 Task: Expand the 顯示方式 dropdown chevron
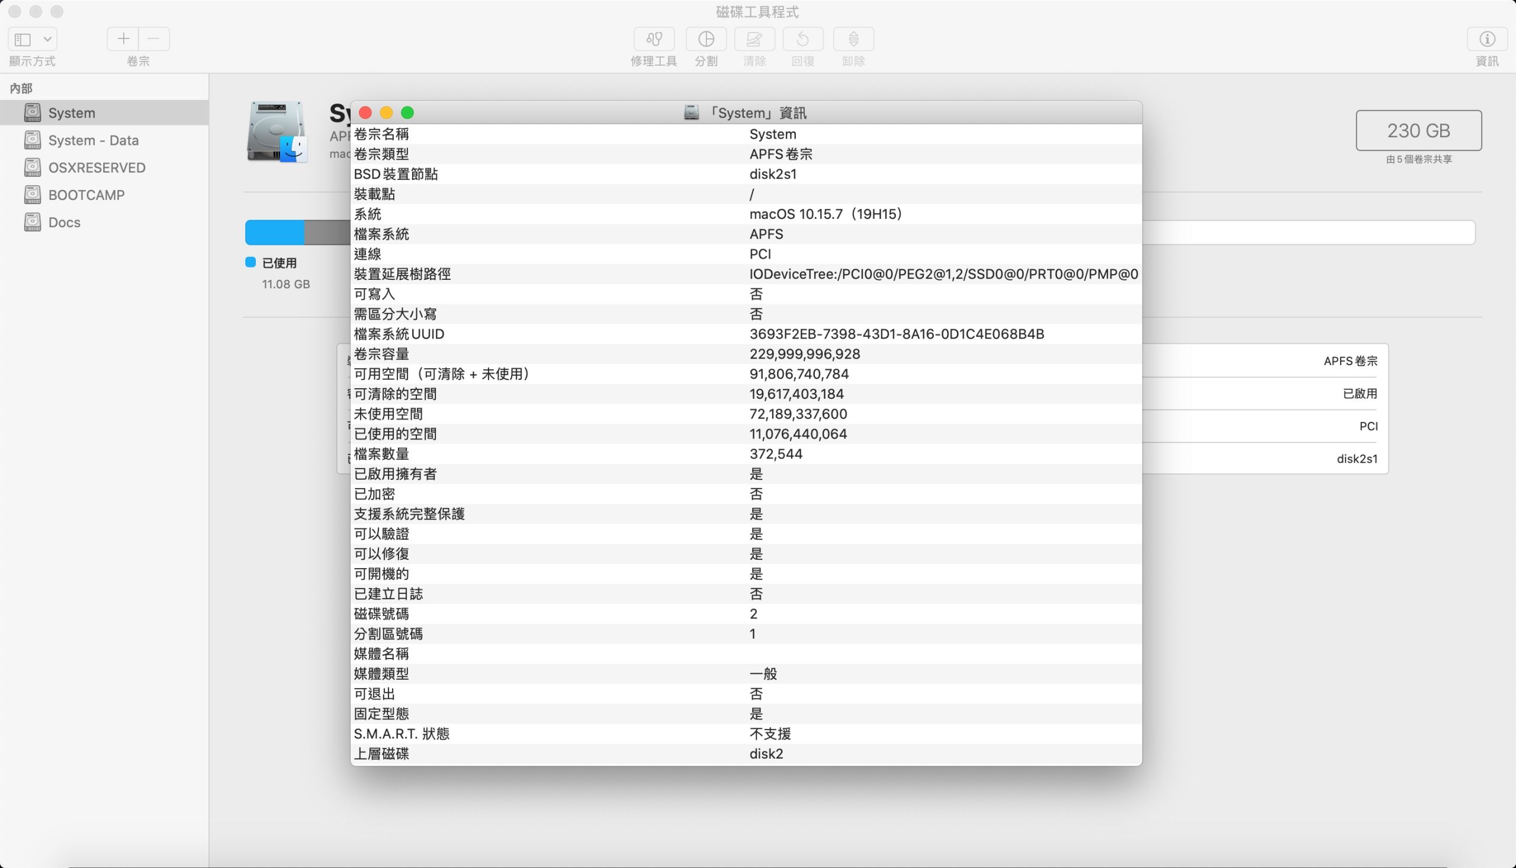click(47, 39)
